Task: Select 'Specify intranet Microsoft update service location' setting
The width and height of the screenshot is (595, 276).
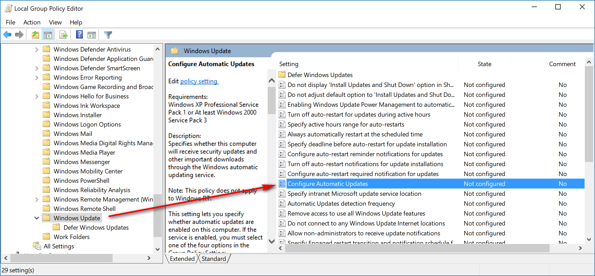Action: tap(354, 193)
